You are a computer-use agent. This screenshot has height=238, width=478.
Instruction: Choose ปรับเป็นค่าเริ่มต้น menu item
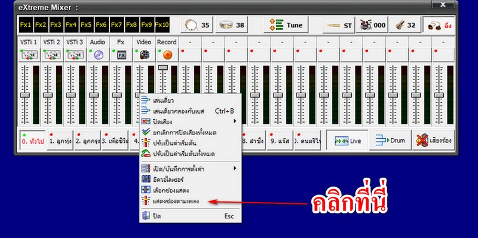[x=190, y=143]
